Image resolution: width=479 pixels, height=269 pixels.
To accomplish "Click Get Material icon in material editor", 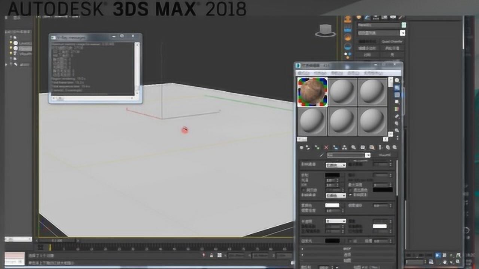I will click(x=302, y=148).
